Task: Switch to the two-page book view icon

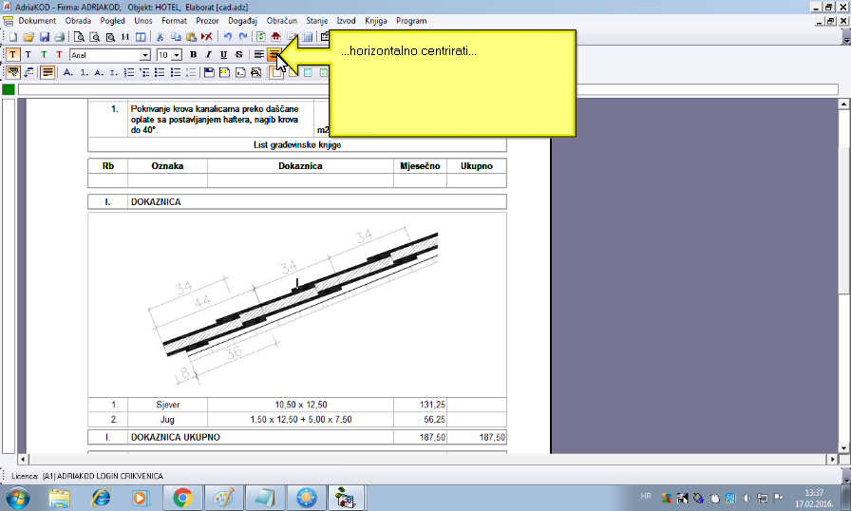Action: coord(141,37)
